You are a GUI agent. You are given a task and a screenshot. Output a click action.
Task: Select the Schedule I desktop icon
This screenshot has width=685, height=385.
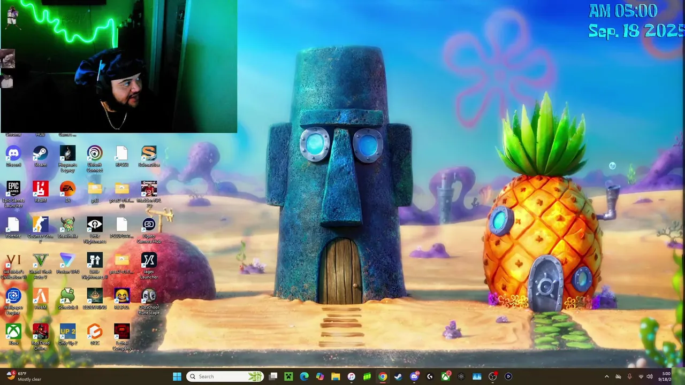(67, 300)
